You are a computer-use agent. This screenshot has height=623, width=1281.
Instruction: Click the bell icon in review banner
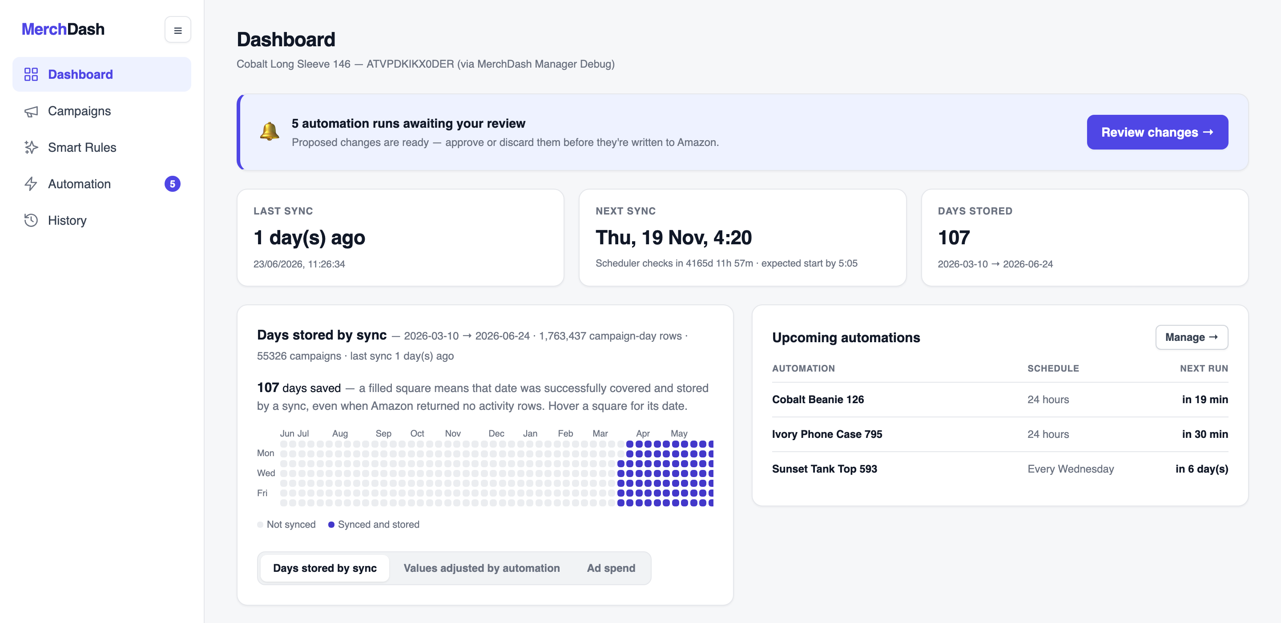click(x=270, y=132)
